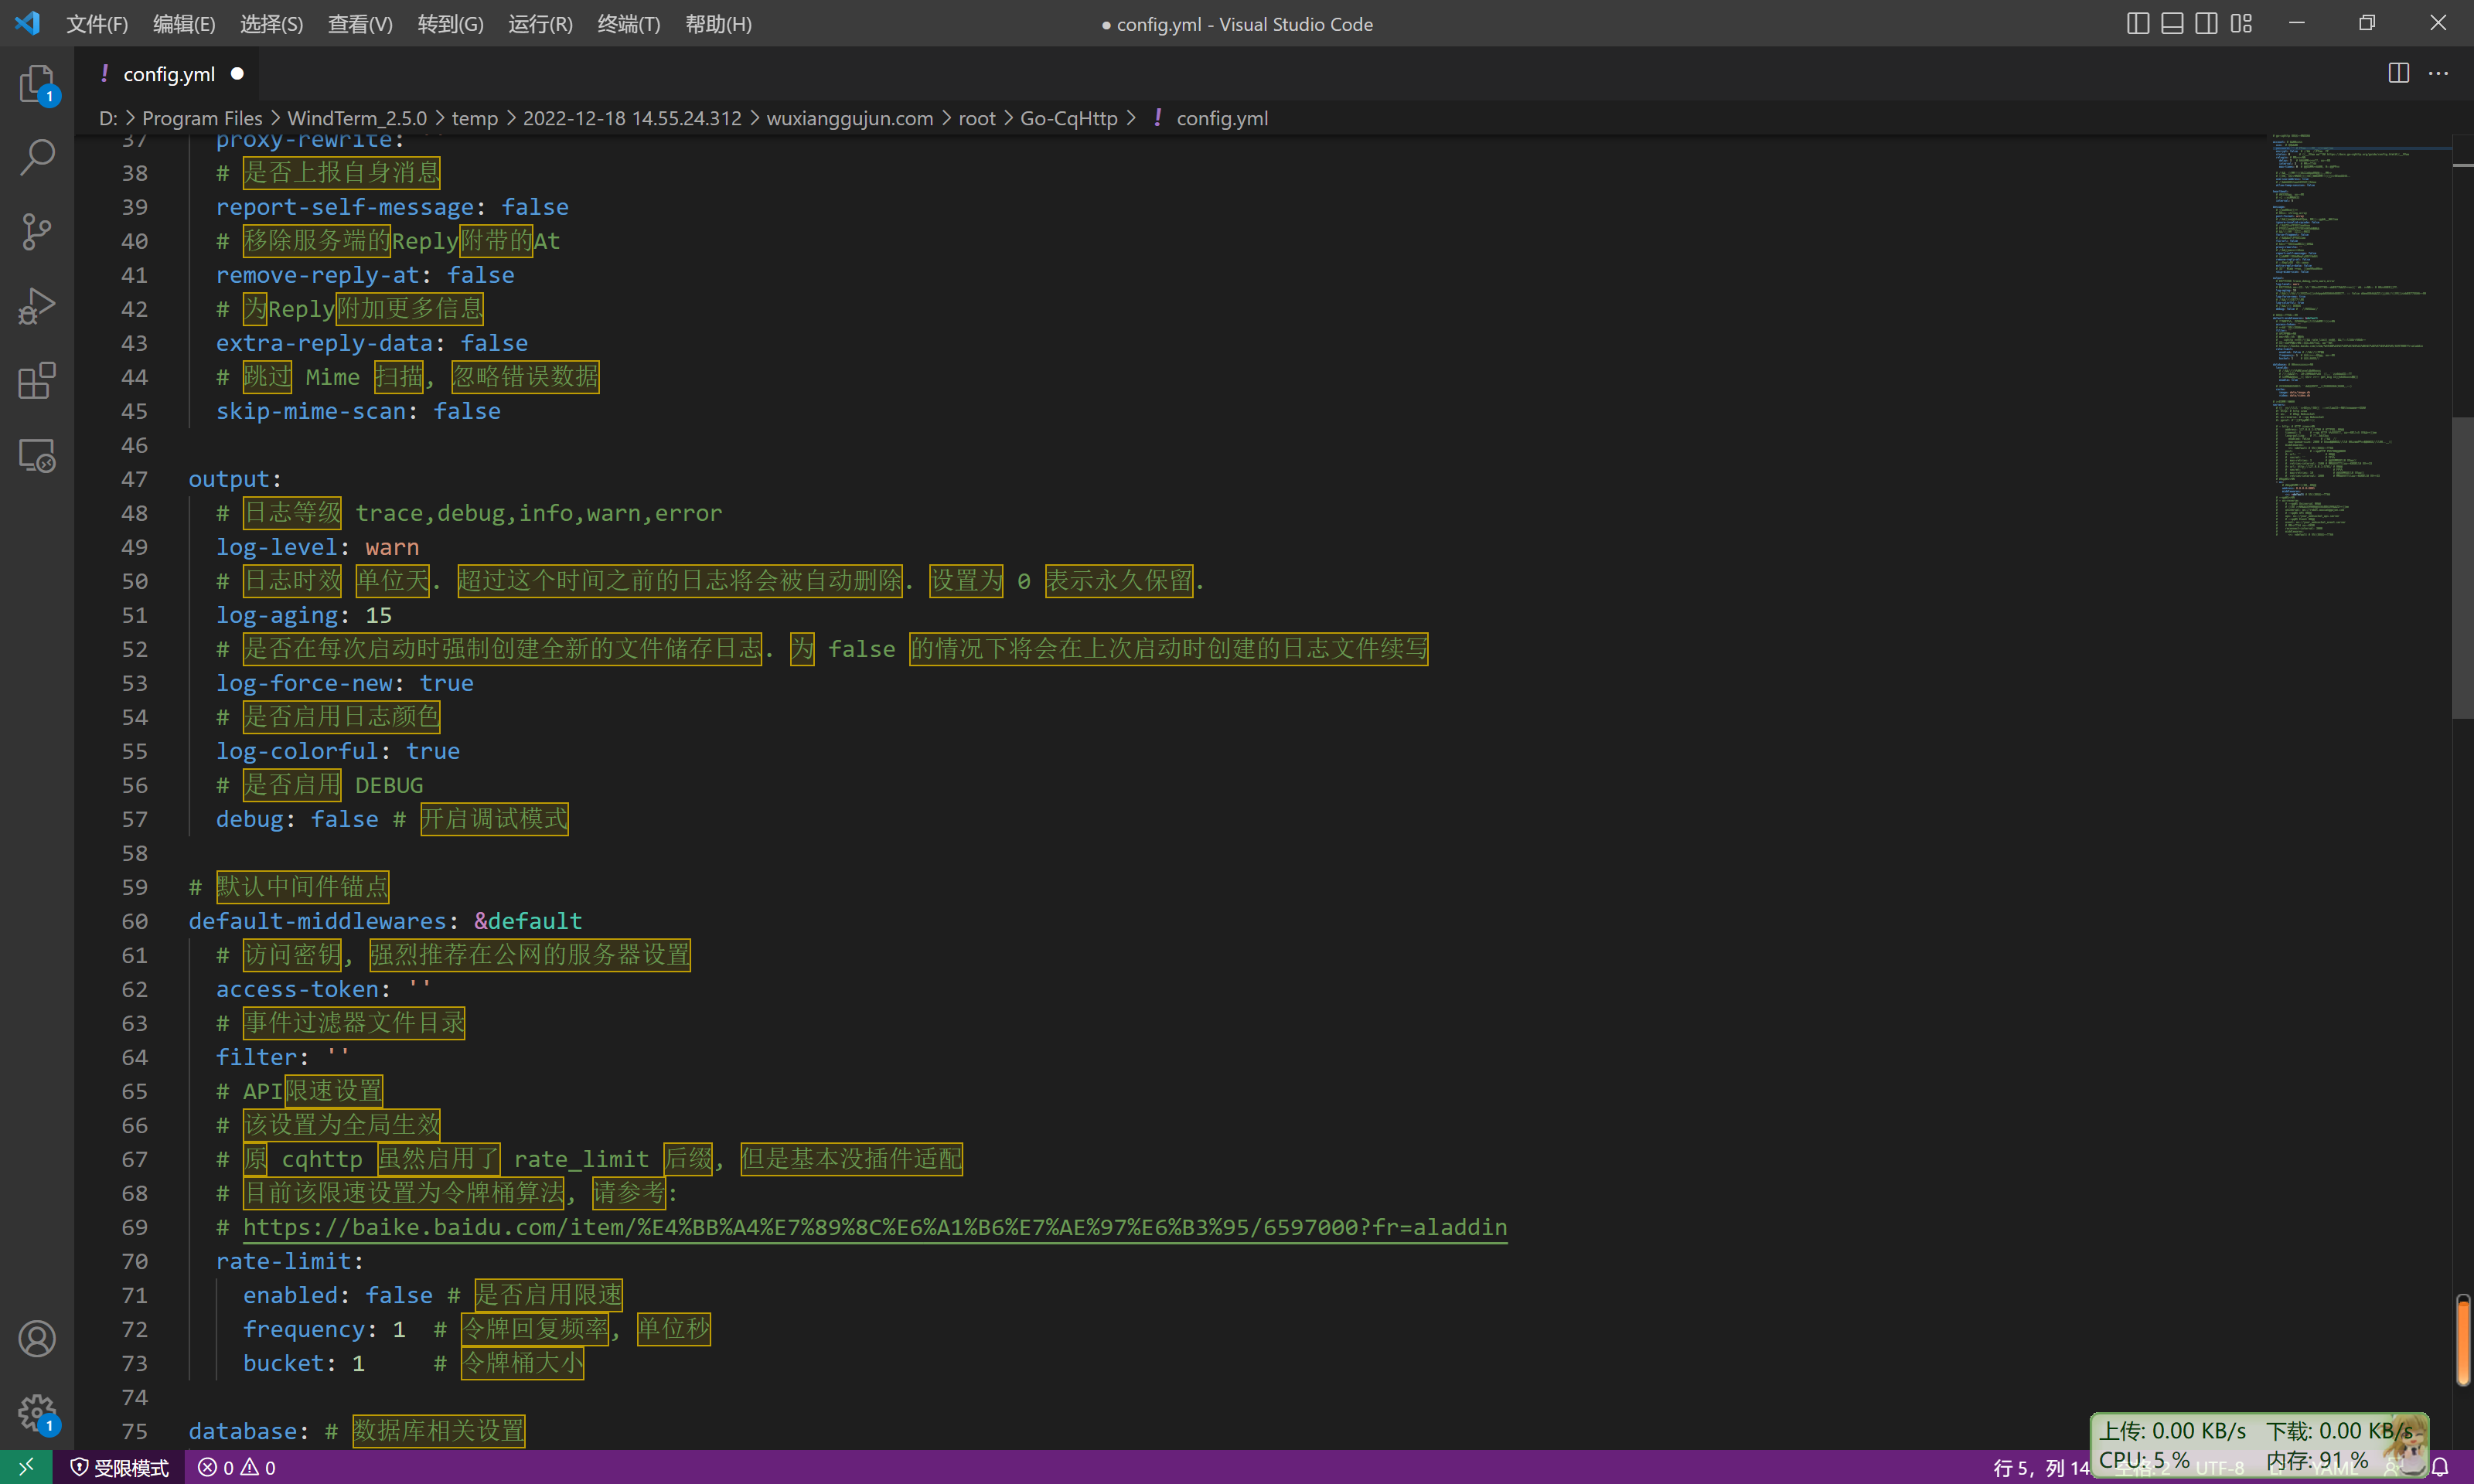Viewport: 2474px width, 1484px height.
Task: Open the Run and Debug view
Action: click(x=36, y=306)
